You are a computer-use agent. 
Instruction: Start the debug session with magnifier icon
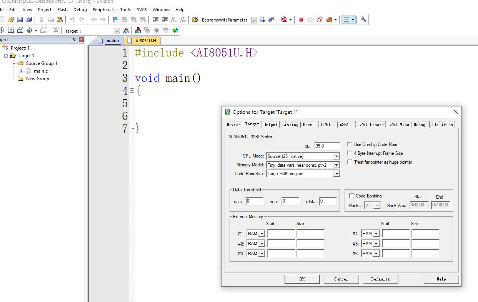(x=284, y=20)
